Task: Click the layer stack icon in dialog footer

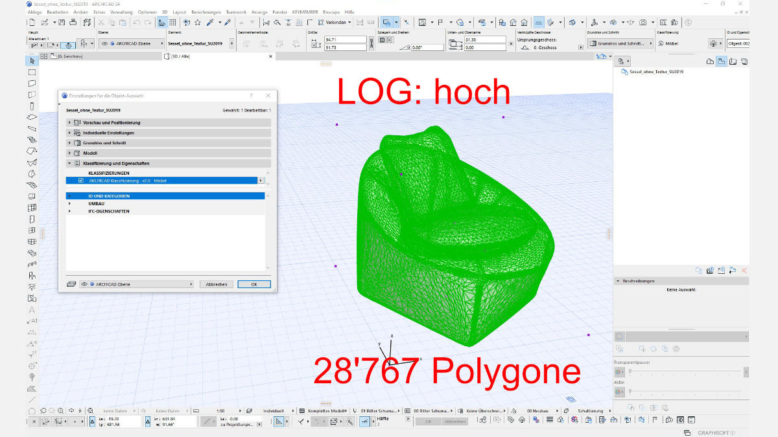Action: click(x=71, y=284)
